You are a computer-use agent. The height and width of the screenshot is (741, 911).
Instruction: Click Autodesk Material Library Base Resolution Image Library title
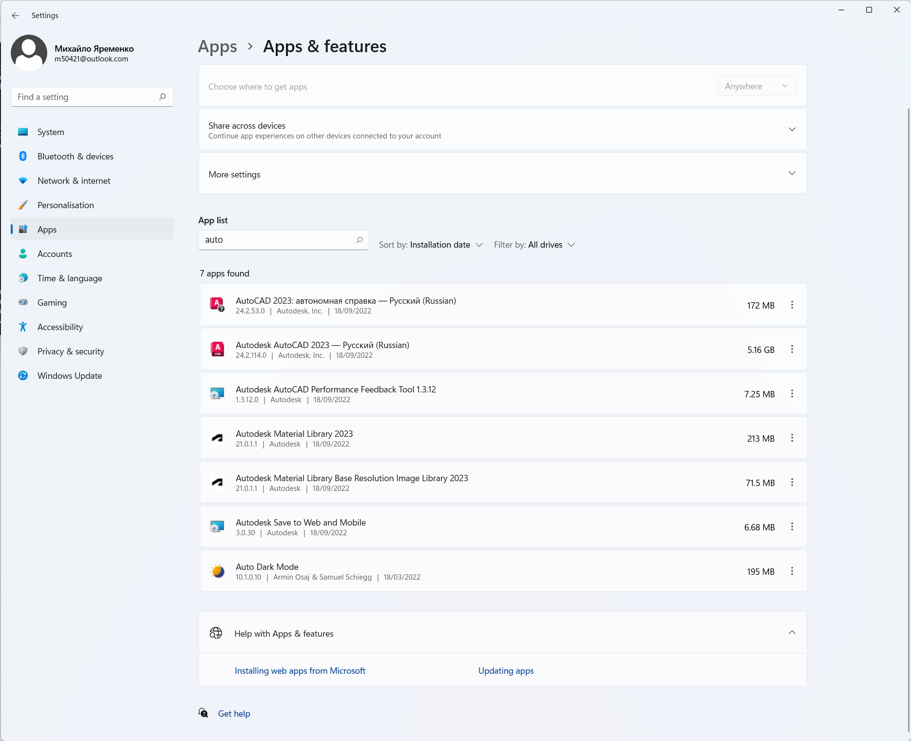click(x=352, y=478)
